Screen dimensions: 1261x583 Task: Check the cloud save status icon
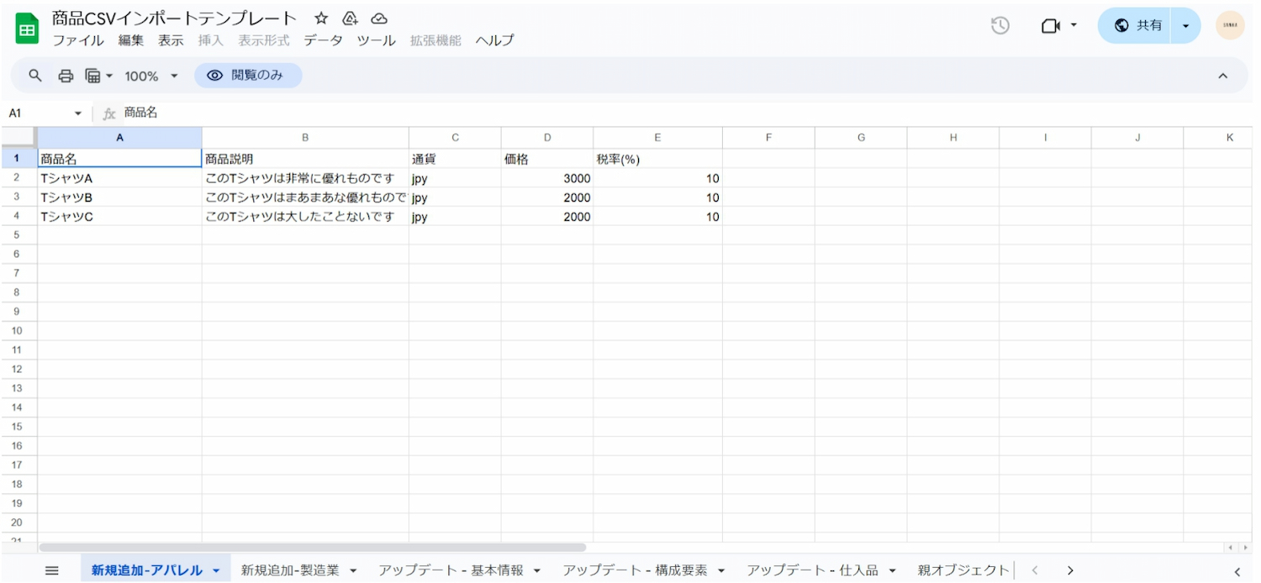[379, 18]
